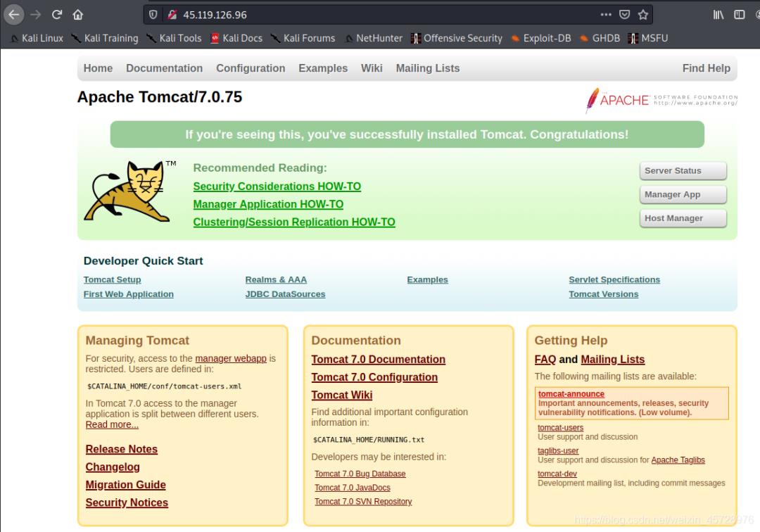Go to the browser Home icon
This screenshot has width=760, height=532.
pos(78,15)
